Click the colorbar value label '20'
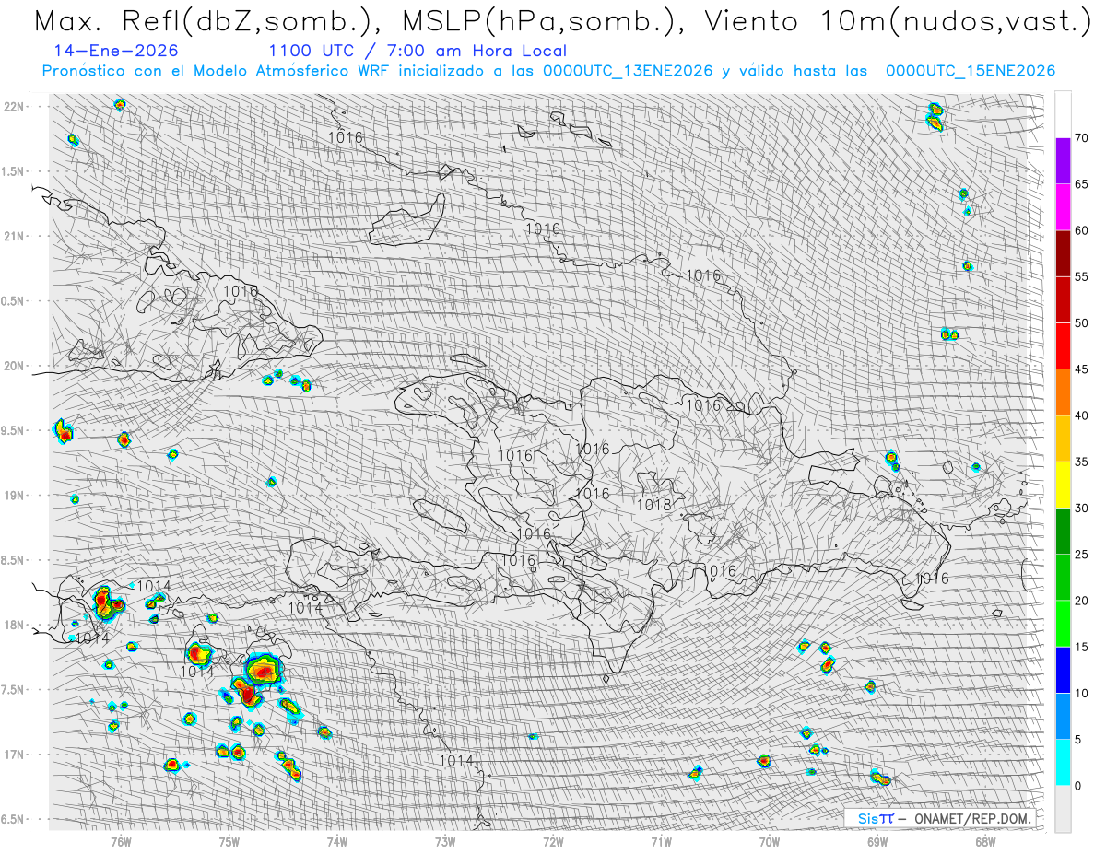This screenshot has width=1106, height=854. click(1081, 601)
